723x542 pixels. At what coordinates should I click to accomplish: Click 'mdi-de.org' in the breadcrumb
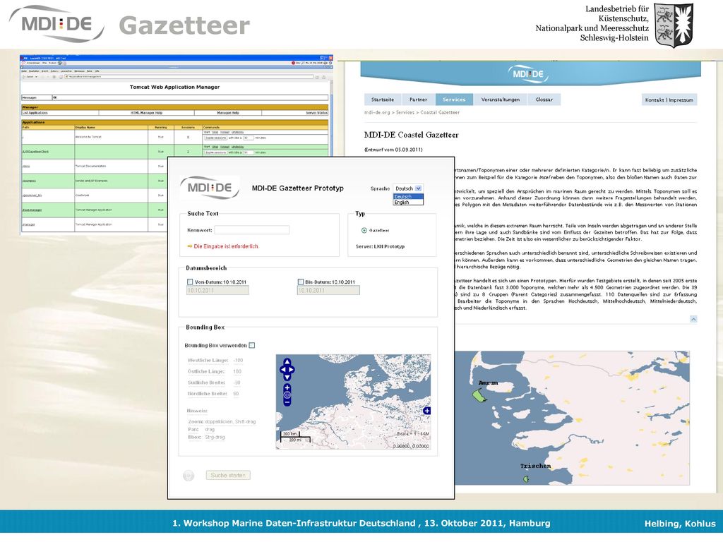(377, 112)
